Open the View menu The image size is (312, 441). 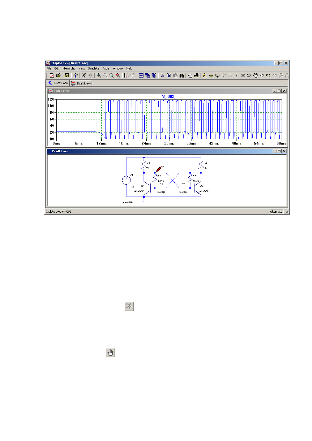pyautogui.click(x=82, y=68)
